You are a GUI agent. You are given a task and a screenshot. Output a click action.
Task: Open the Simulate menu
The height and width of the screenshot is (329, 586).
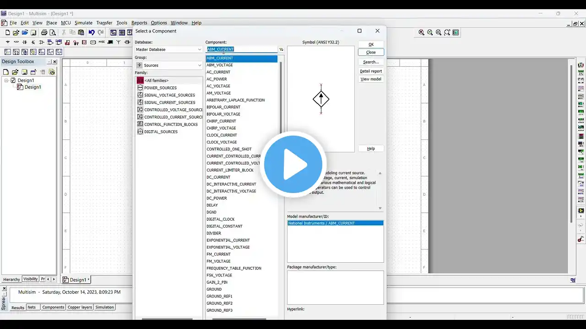click(83, 23)
